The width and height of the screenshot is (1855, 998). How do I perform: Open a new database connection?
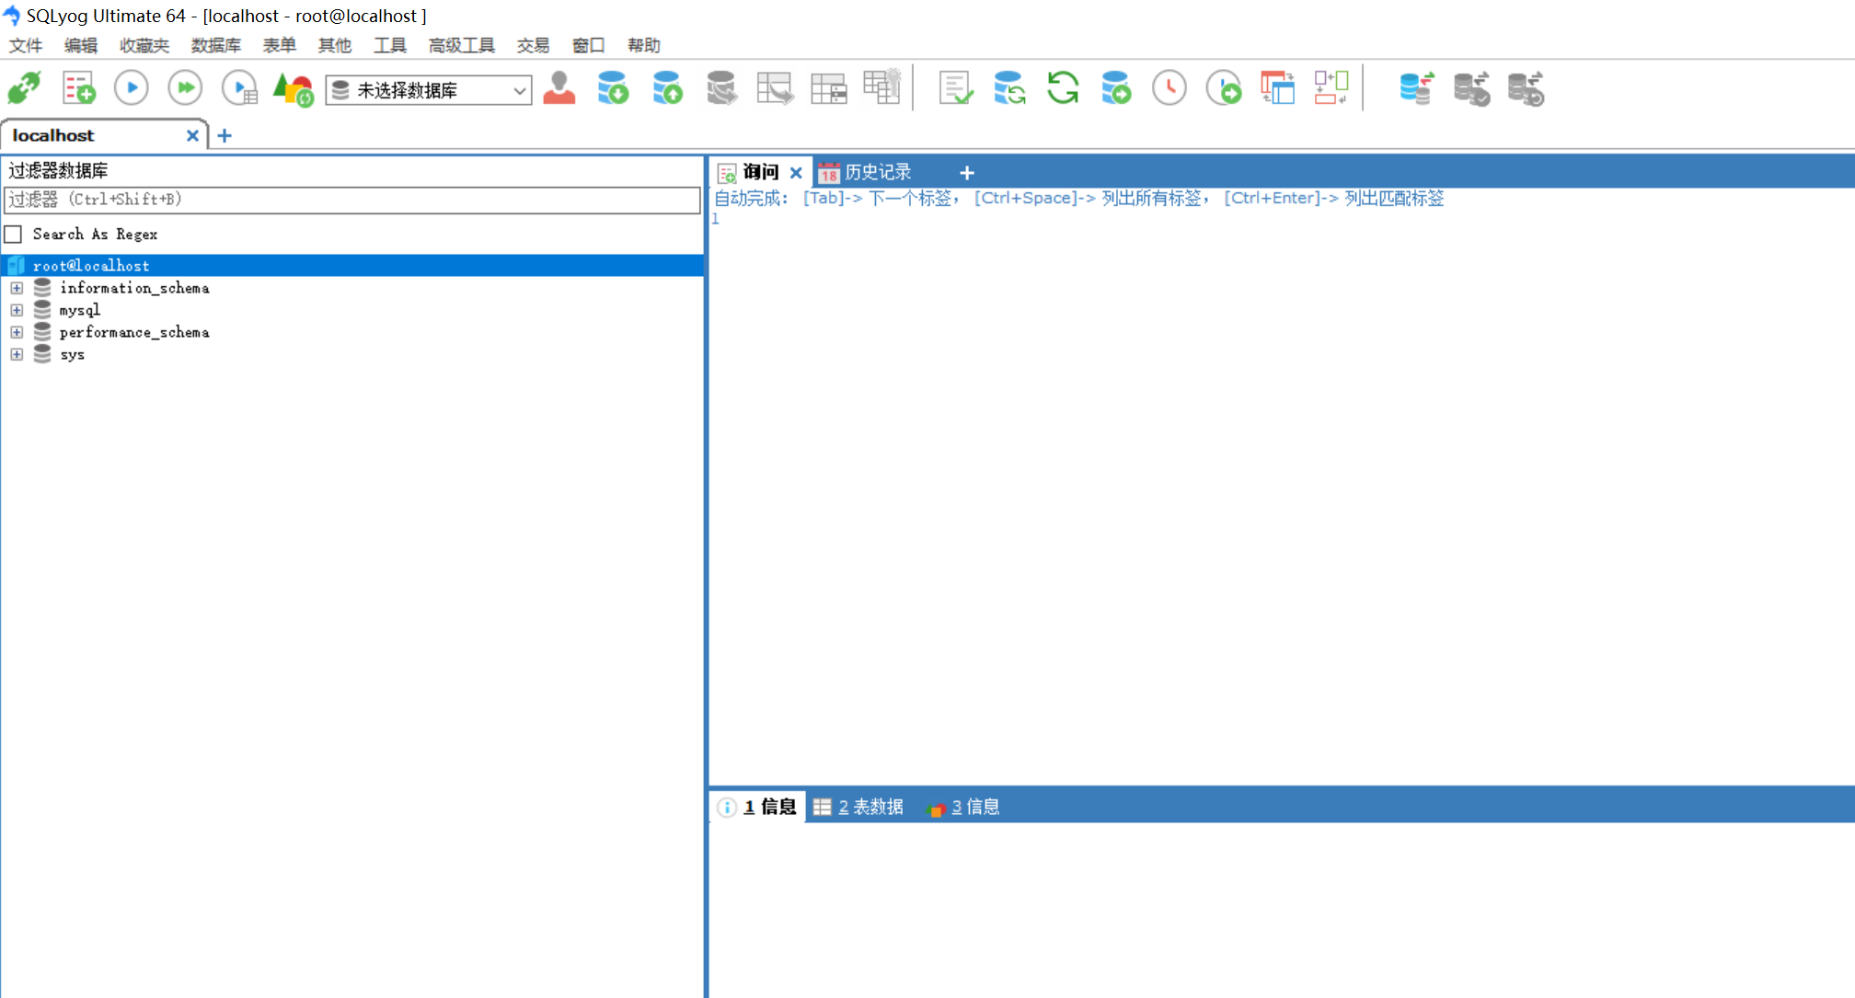(25, 87)
